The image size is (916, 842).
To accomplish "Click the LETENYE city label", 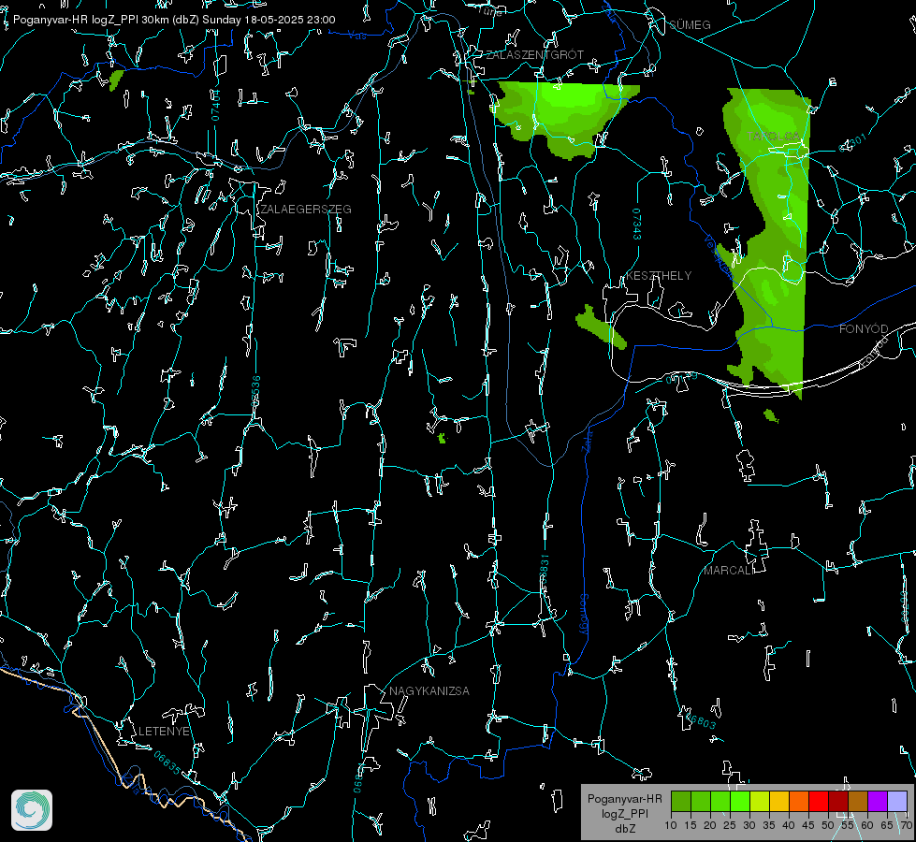I will coord(164,731).
